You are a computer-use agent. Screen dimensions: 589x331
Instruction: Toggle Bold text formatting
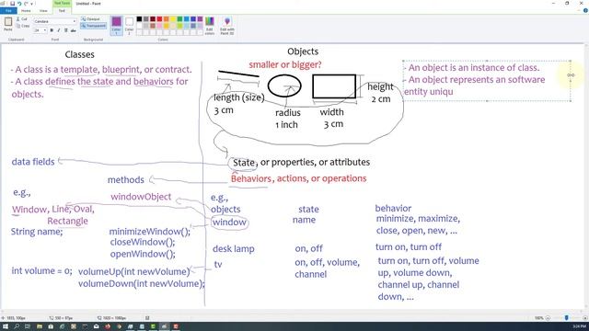click(x=52, y=30)
